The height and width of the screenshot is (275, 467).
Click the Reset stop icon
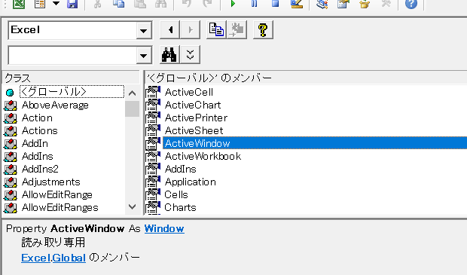click(x=275, y=4)
